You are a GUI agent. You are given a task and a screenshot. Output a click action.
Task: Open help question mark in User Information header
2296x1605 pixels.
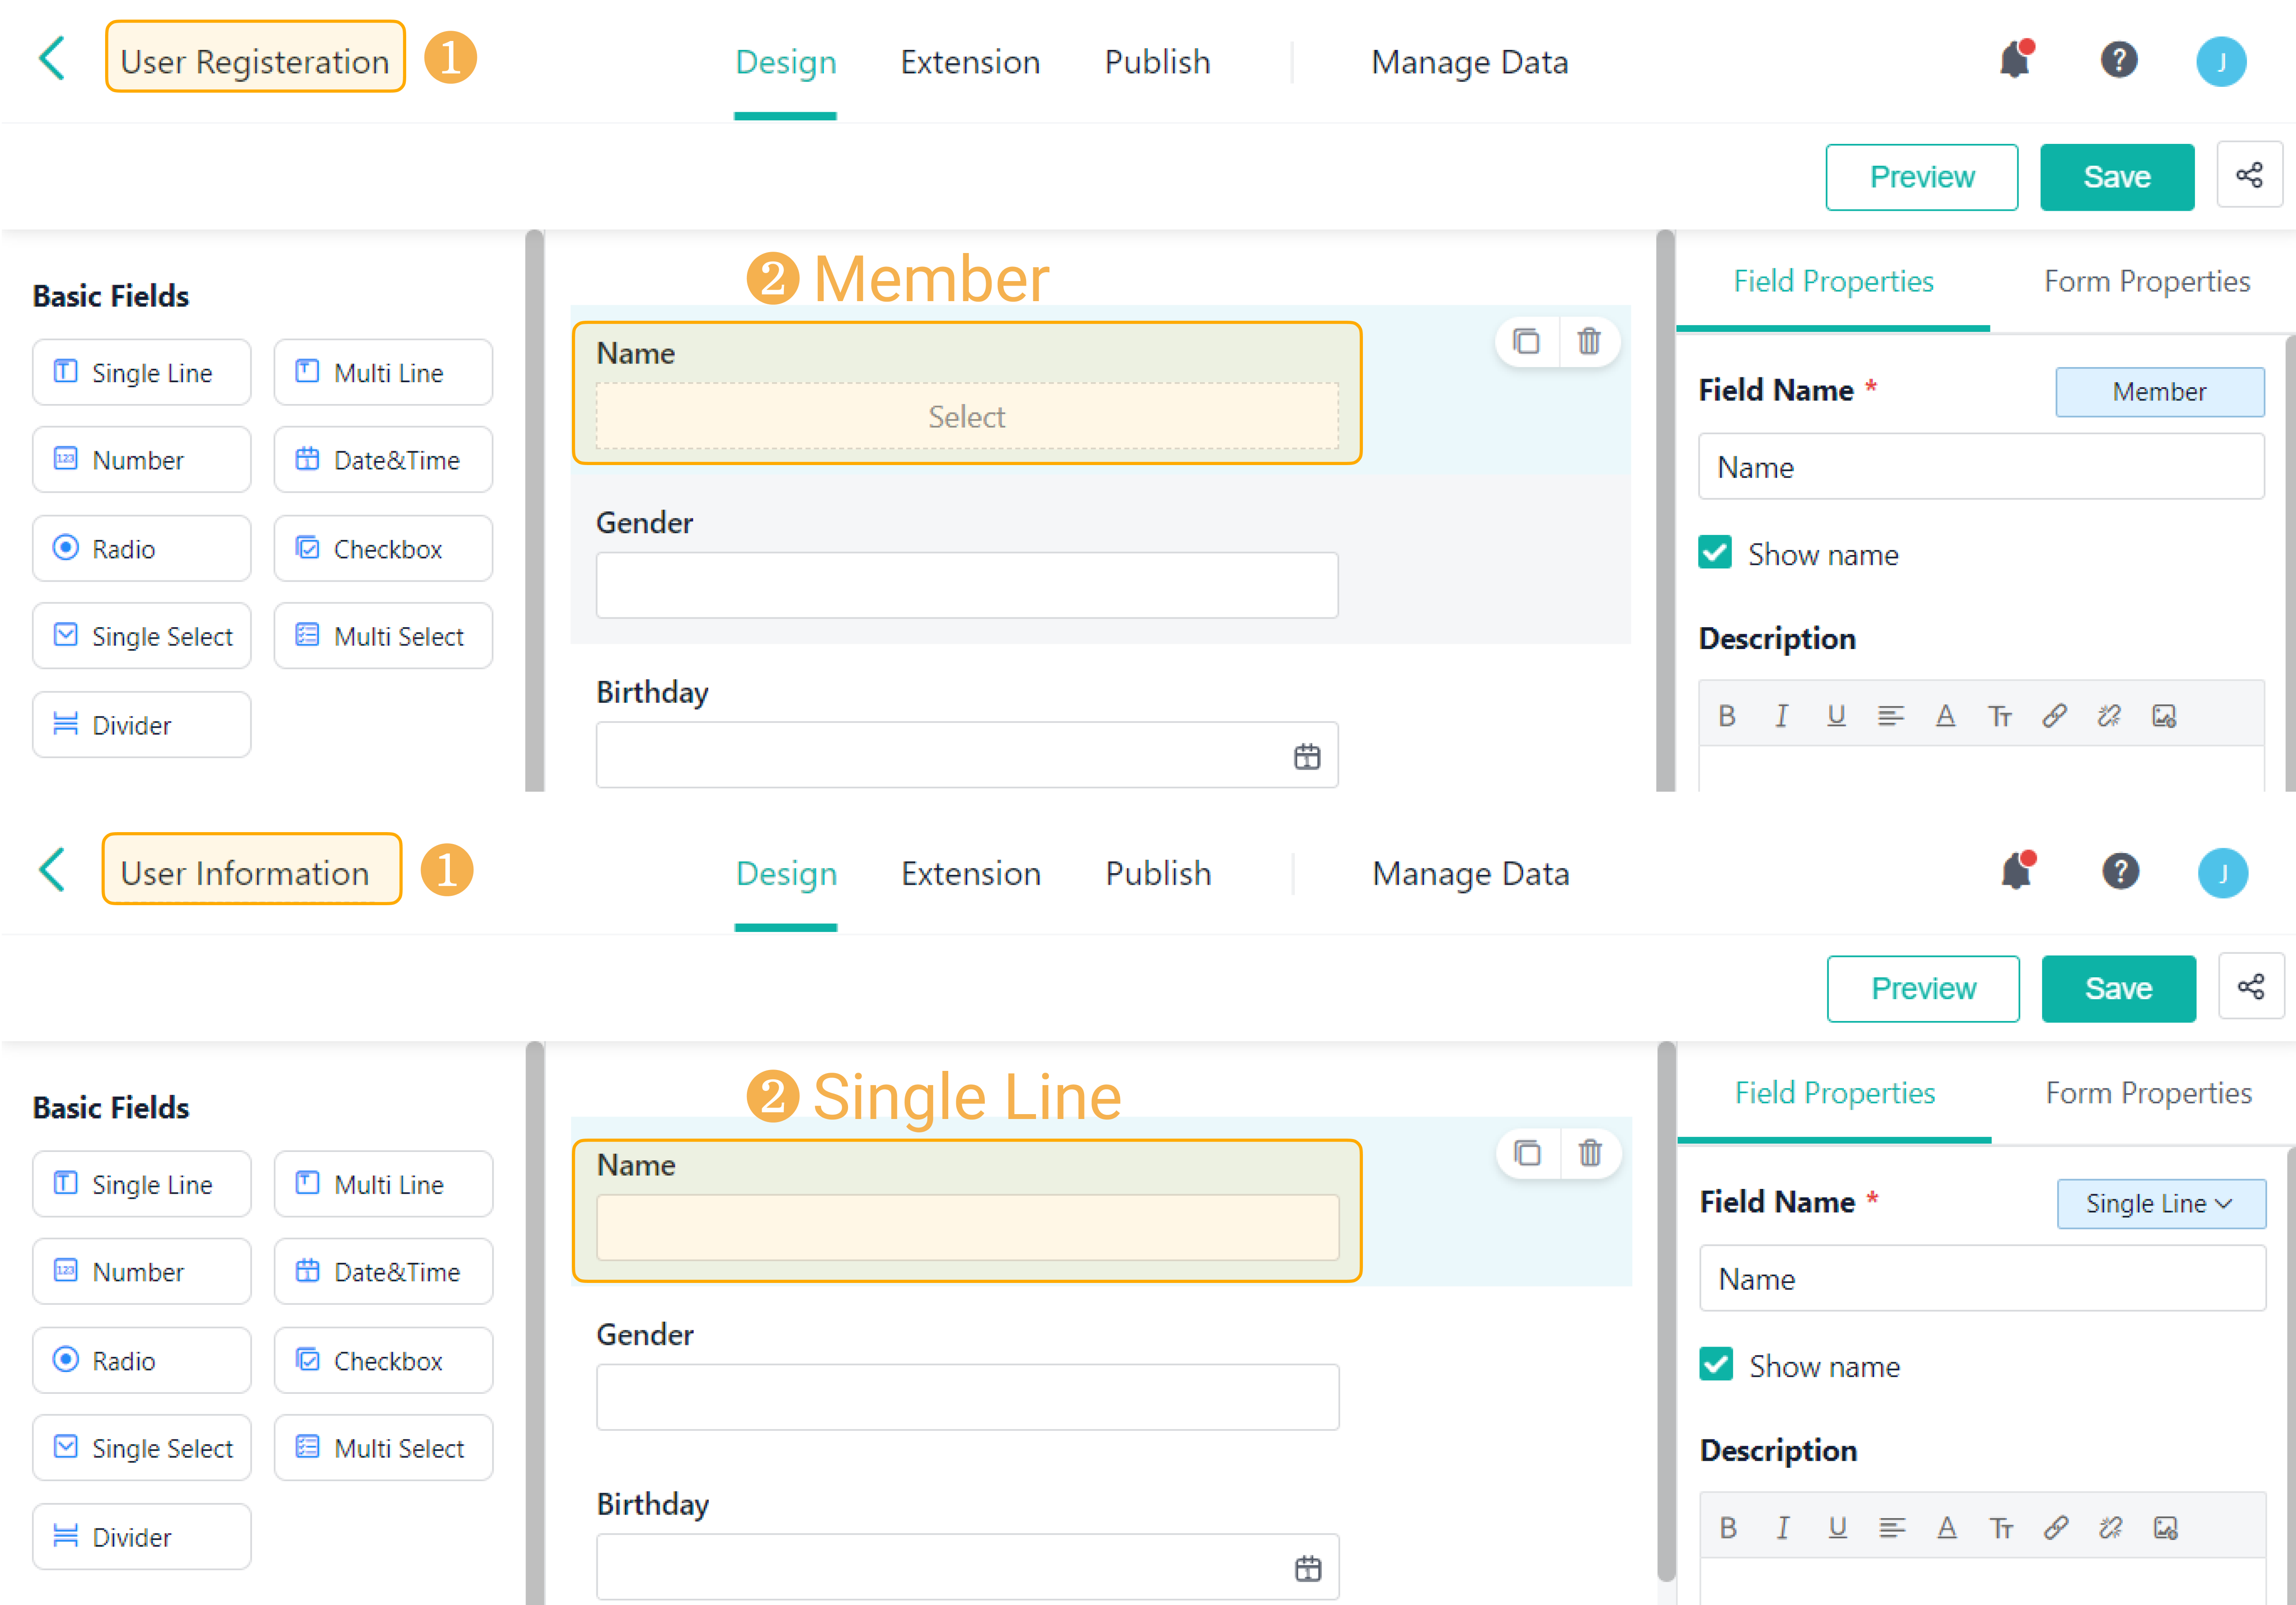pos(2120,871)
